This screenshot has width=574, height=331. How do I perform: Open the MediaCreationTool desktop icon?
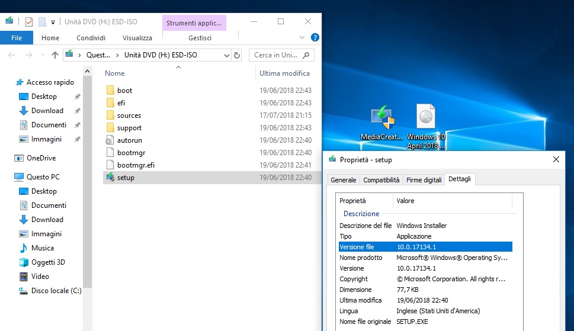click(x=382, y=123)
